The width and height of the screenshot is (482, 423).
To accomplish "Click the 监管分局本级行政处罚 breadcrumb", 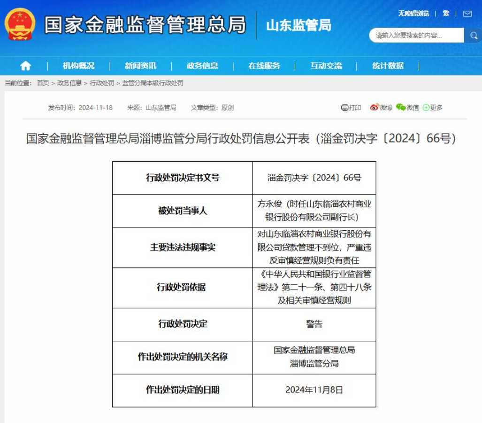I will (x=153, y=83).
